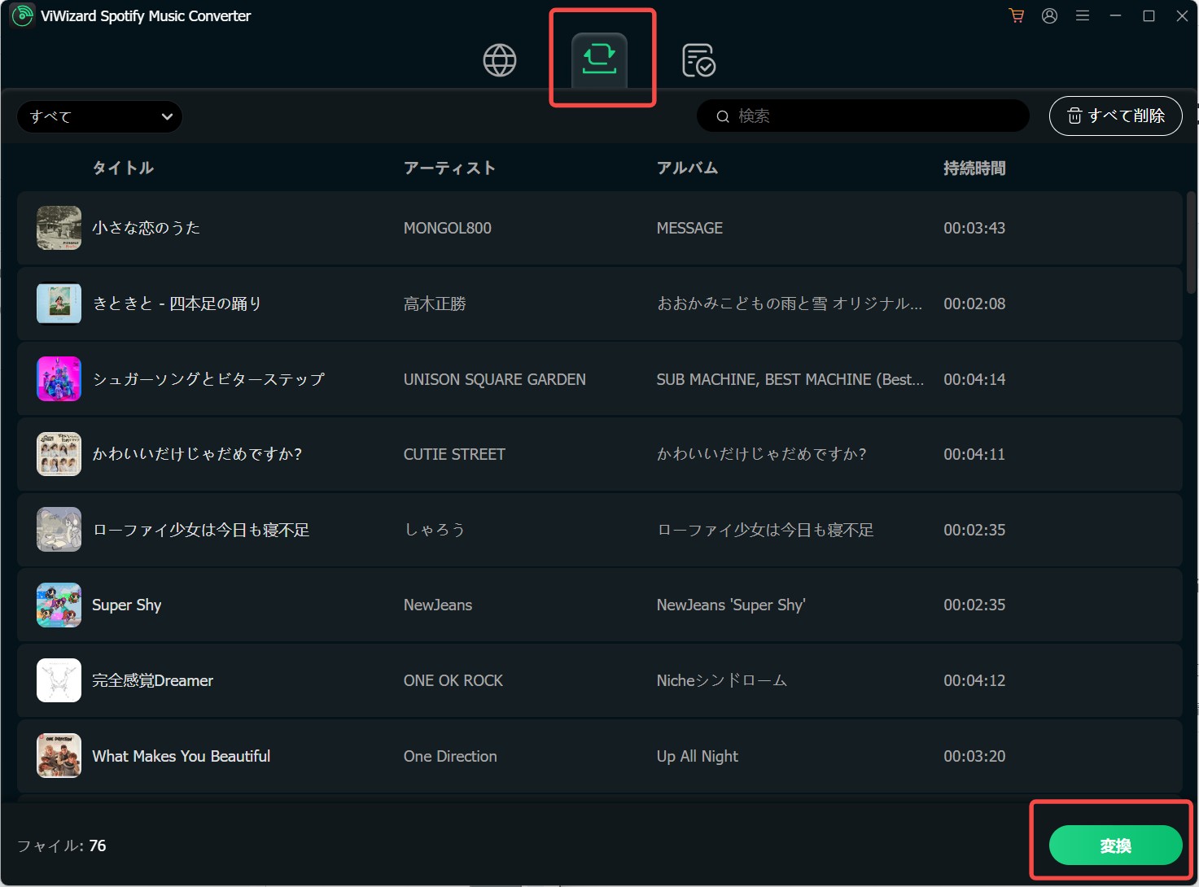Click the magnifier icon in search box
This screenshot has width=1199, height=887.
722,116
